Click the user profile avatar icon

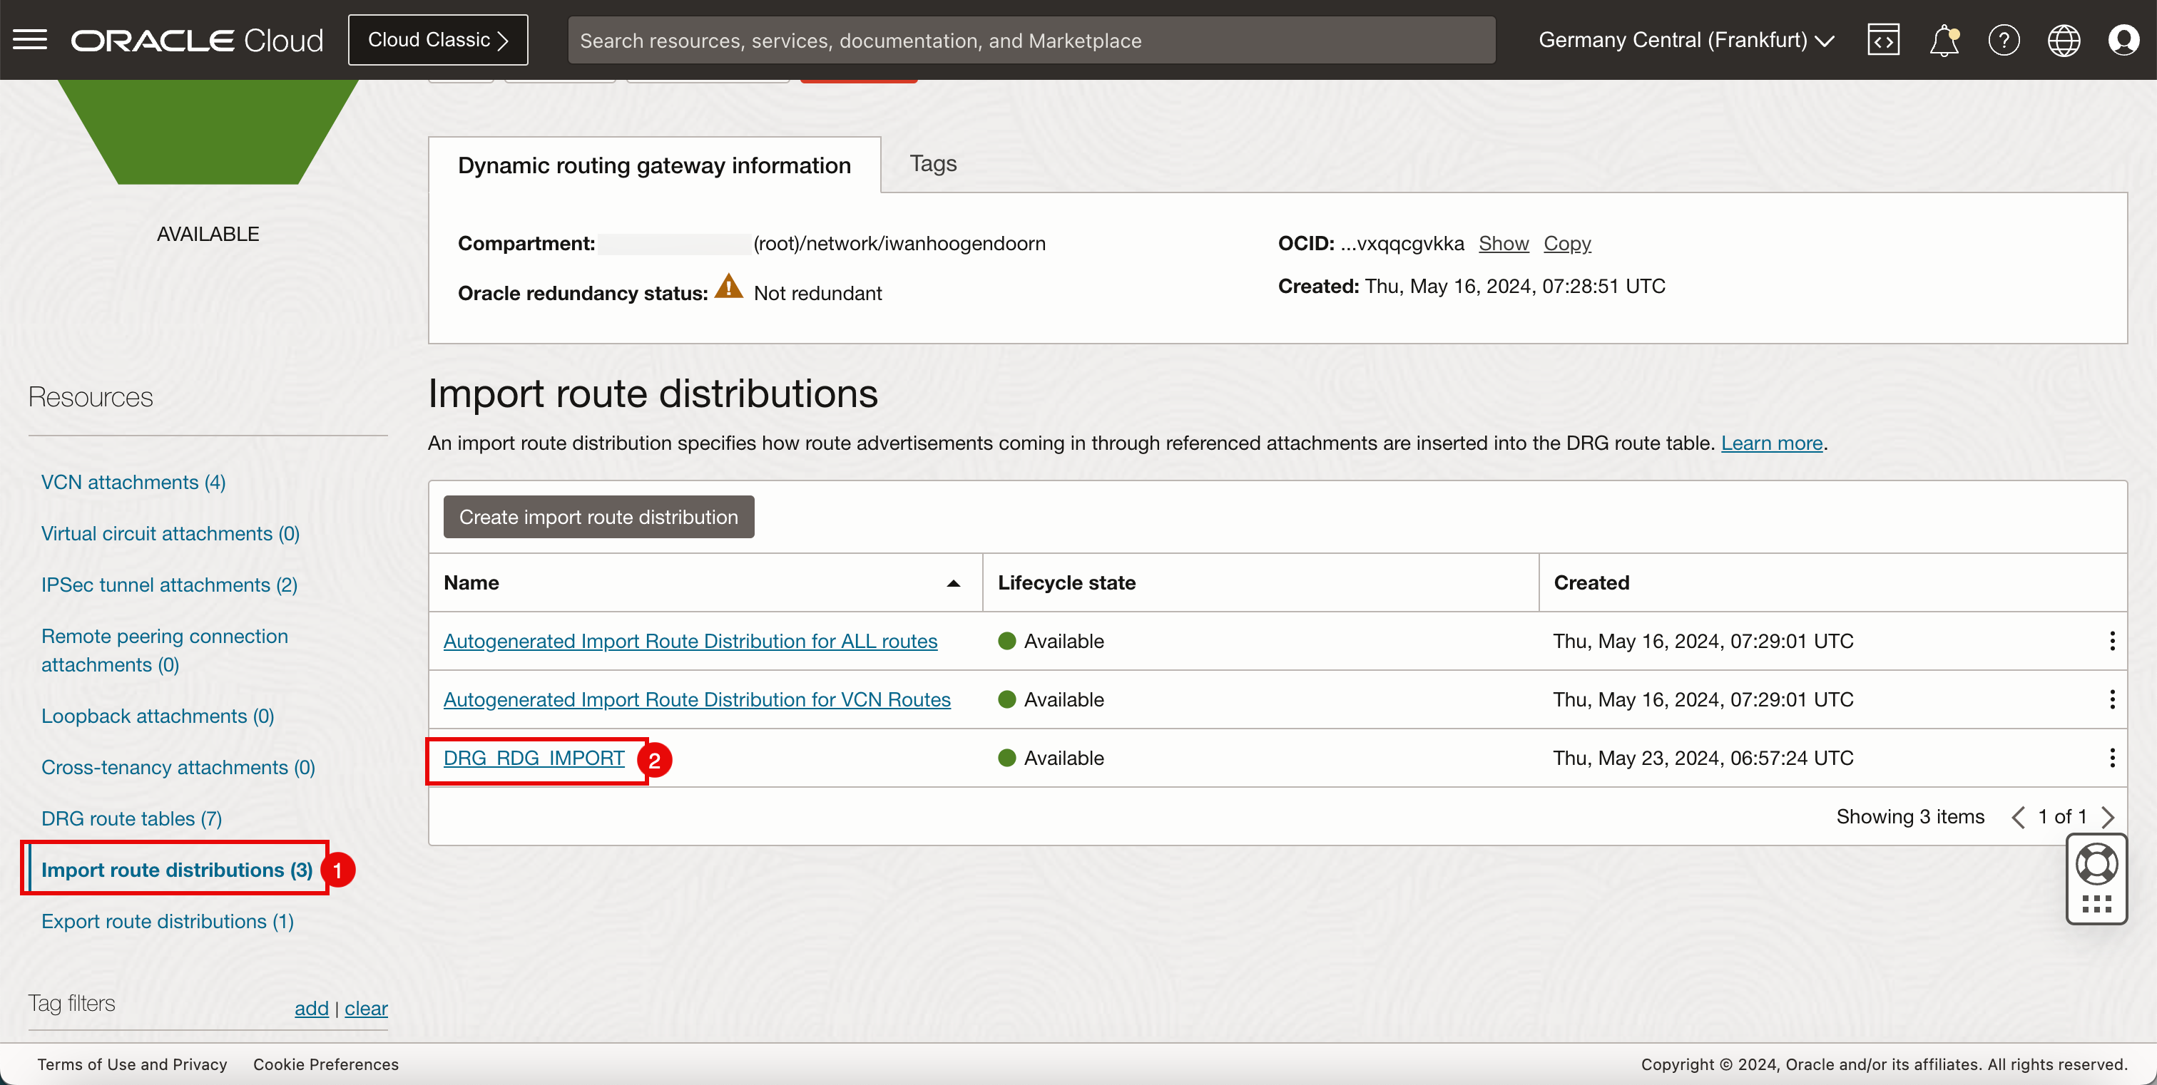click(x=2125, y=38)
